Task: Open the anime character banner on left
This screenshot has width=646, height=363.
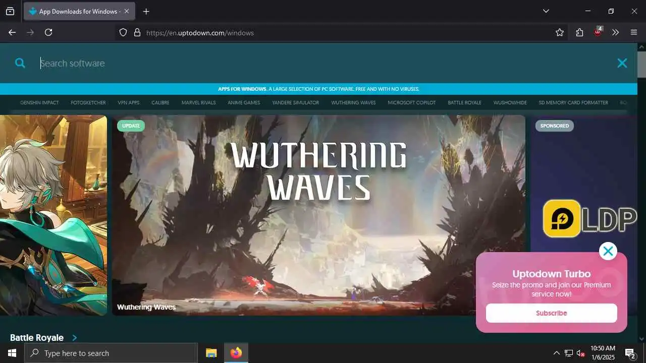Action: coord(53,215)
